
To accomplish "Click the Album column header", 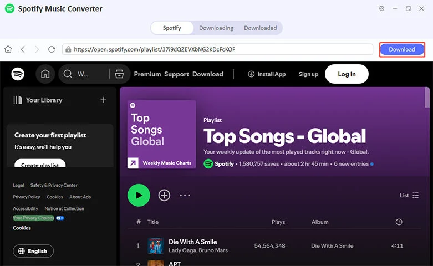I will tap(320, 222).
